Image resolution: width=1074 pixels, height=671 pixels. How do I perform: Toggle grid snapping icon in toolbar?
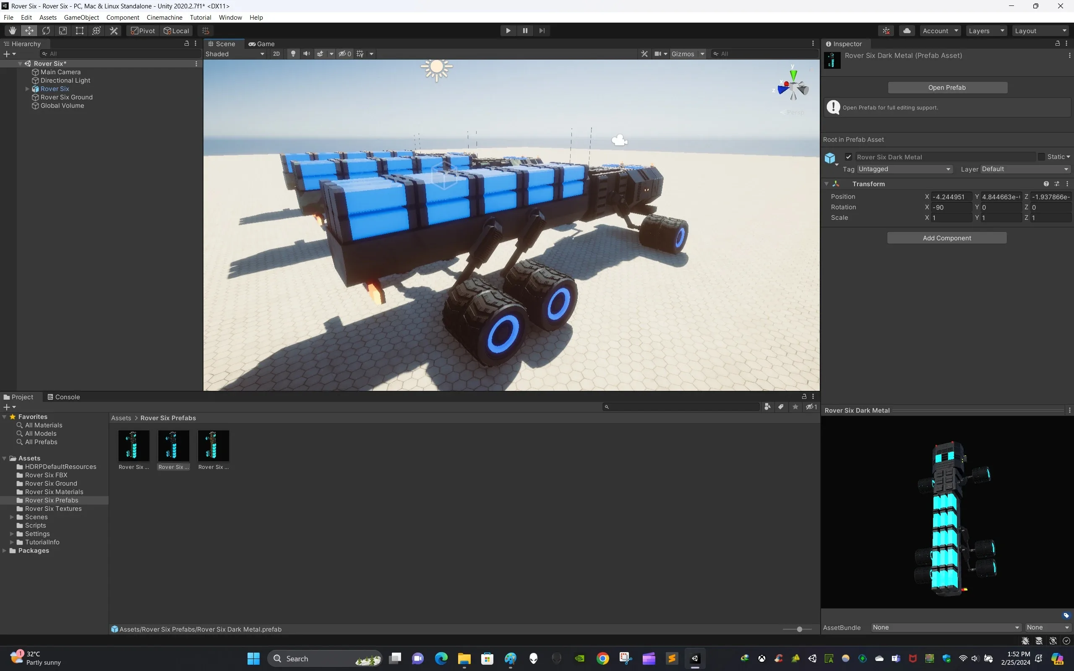click(x=206, y=31)
